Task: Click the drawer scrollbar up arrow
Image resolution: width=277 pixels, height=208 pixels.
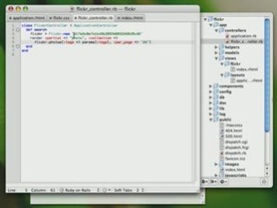Action: click(267, 168)
